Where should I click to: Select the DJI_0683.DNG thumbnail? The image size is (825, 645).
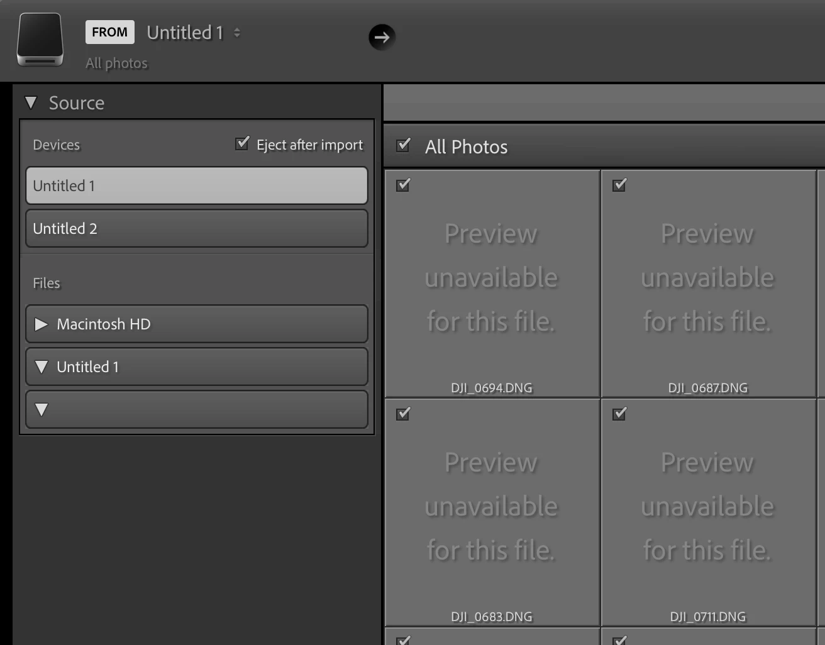[492, 512]
